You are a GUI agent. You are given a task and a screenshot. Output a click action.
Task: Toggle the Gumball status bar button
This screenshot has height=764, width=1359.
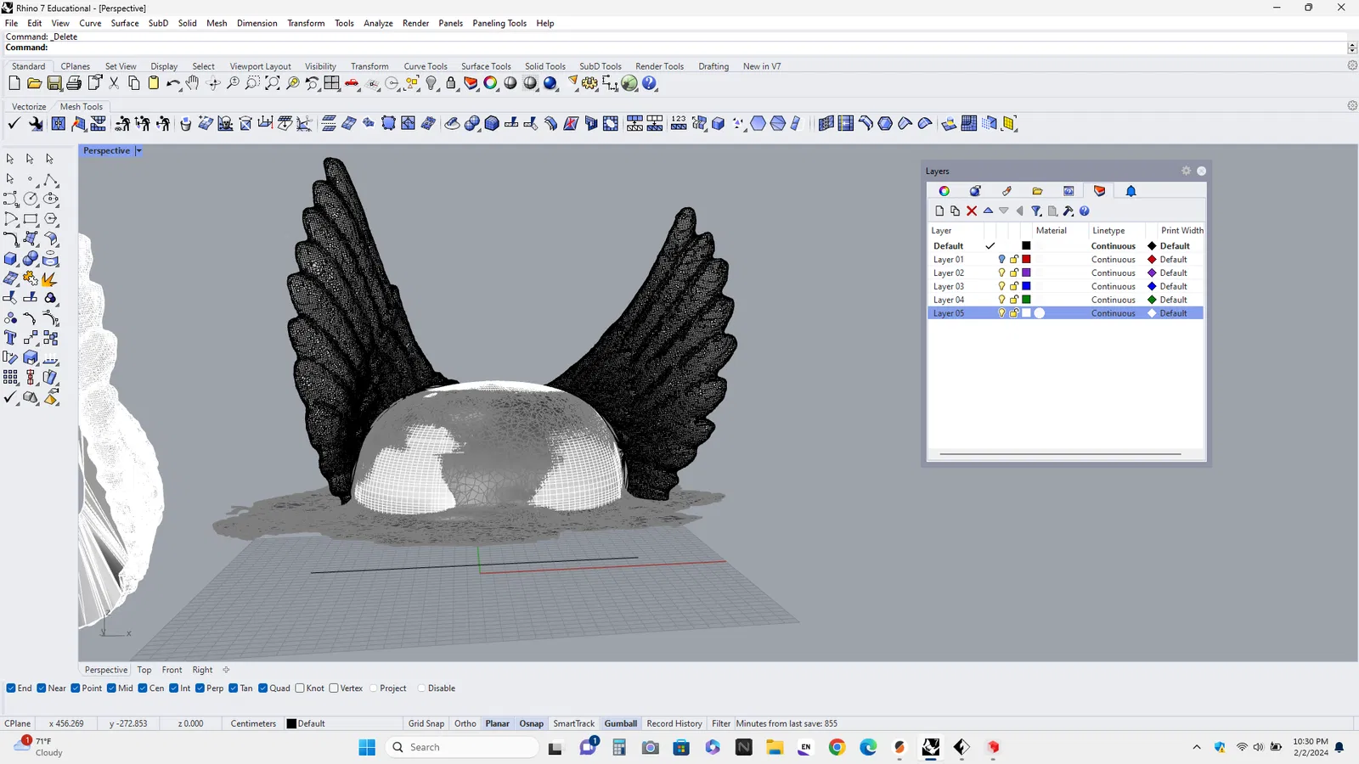coord(620,724)
